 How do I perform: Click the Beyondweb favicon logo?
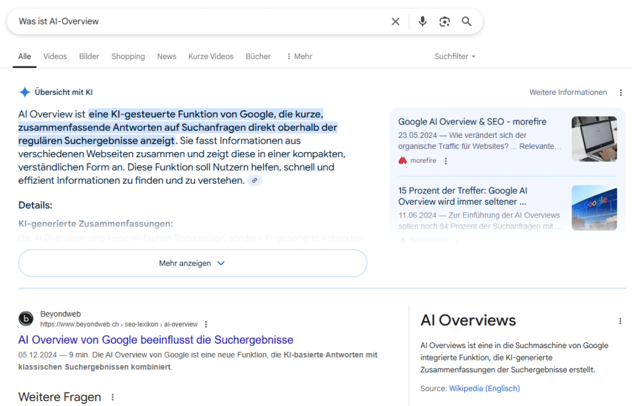point(26,319)
